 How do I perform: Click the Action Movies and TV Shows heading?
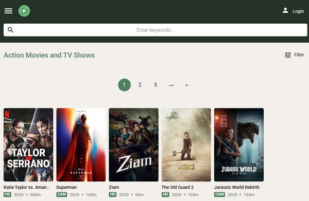(49, 56)
